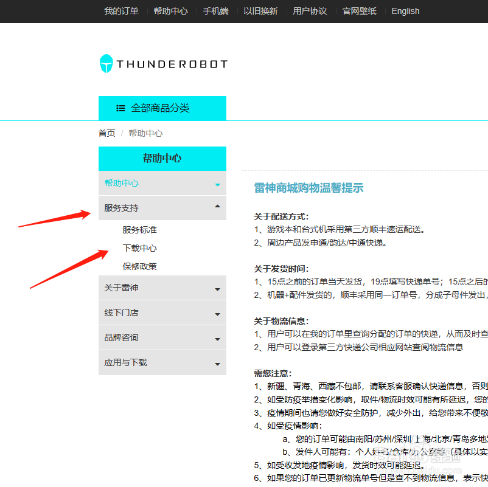488x487 pixels.
Task: Click the line 4、如受疫情影响：
Action: (288, 426)
